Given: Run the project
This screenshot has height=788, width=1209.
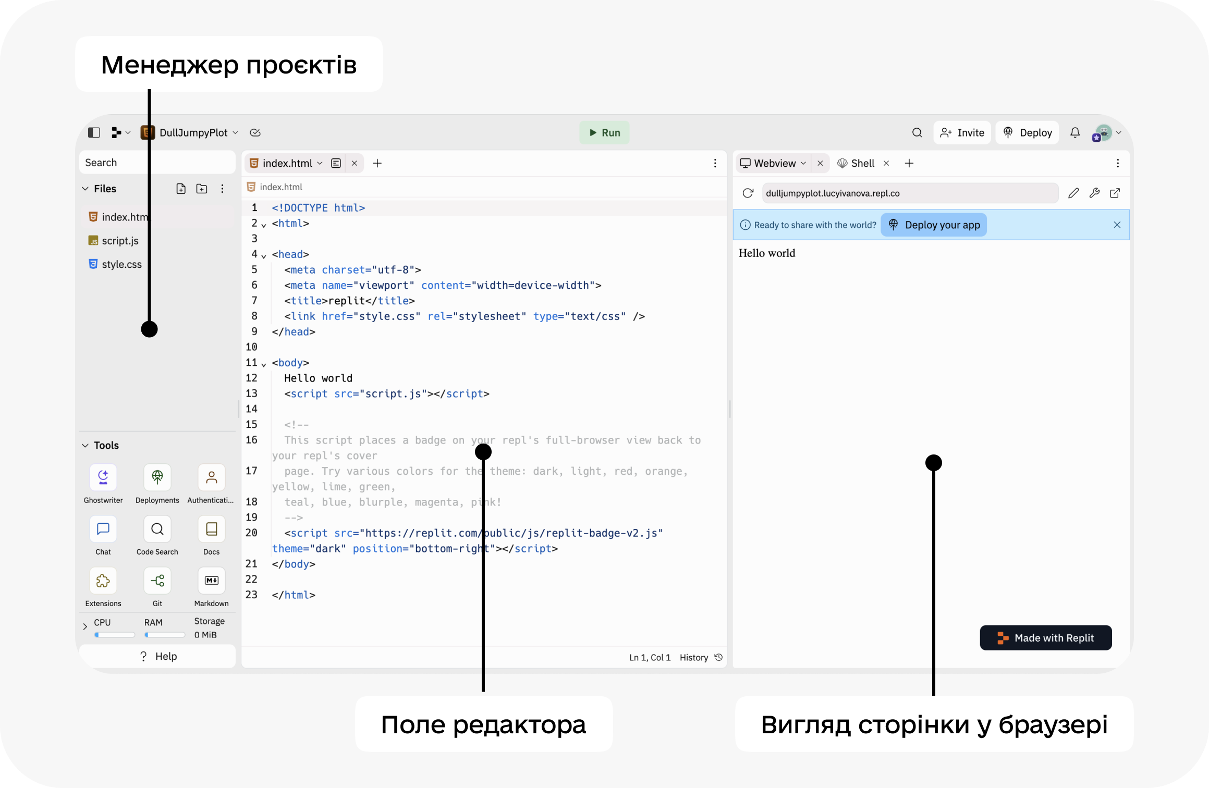Looking at the screenshot, I should (x=604, y=133).
